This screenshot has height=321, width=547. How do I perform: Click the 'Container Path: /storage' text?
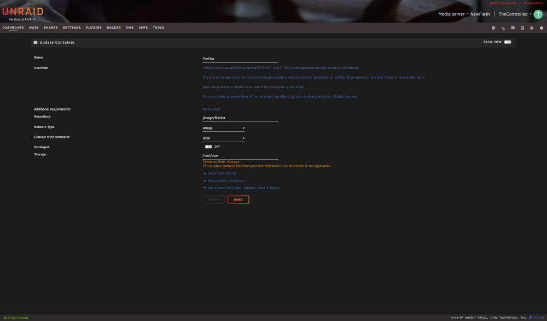point(221,162)
